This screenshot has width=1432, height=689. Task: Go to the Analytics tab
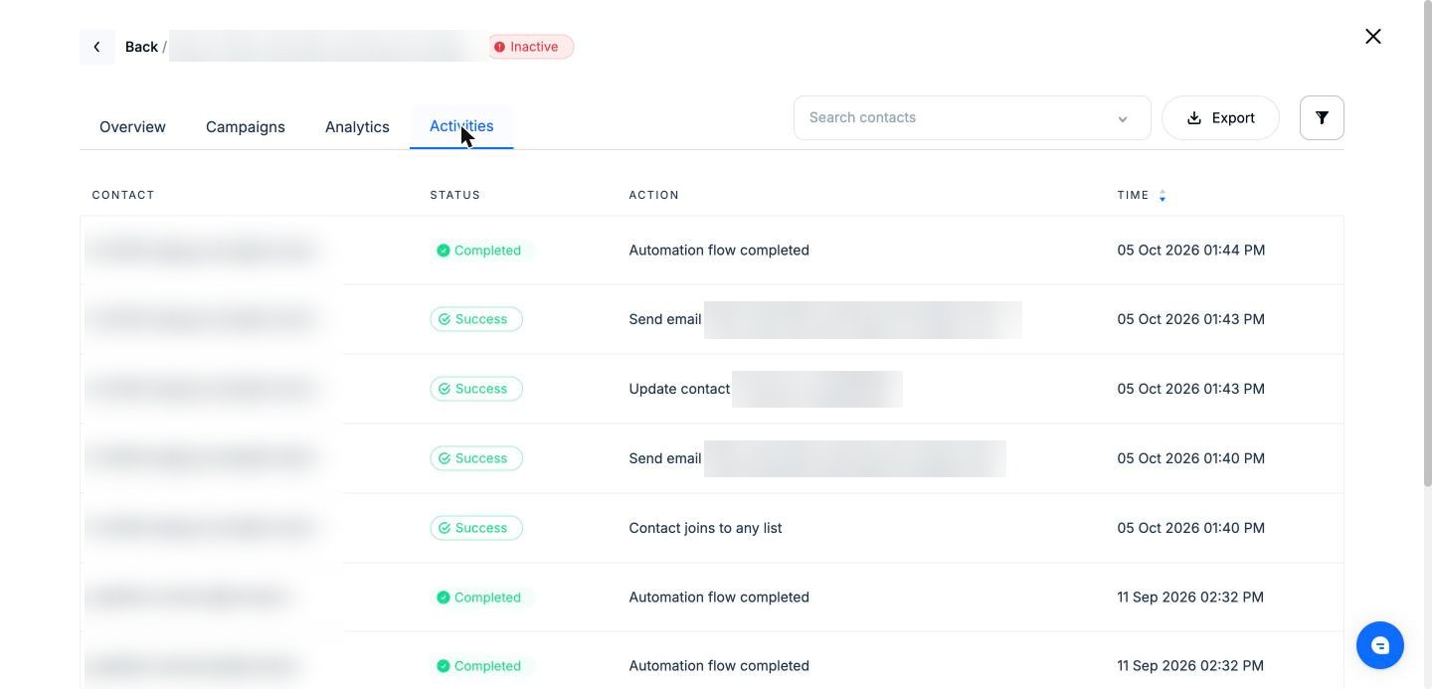(x=357, y=127)
